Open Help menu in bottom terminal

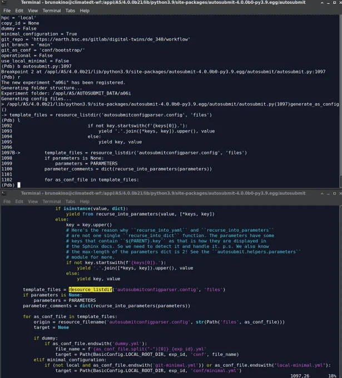[85, 201]
